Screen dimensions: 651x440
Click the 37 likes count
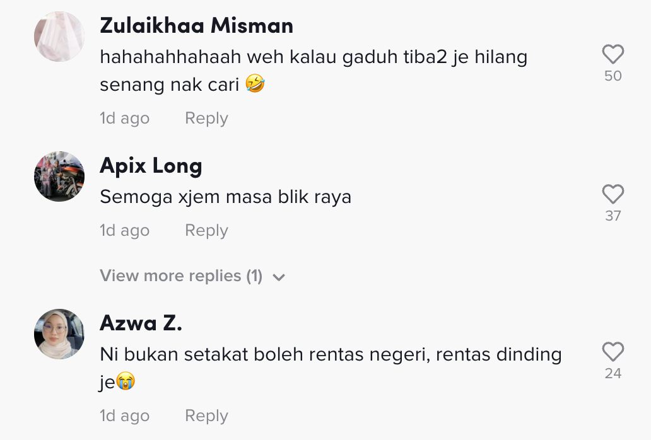(x=613, y=216)
